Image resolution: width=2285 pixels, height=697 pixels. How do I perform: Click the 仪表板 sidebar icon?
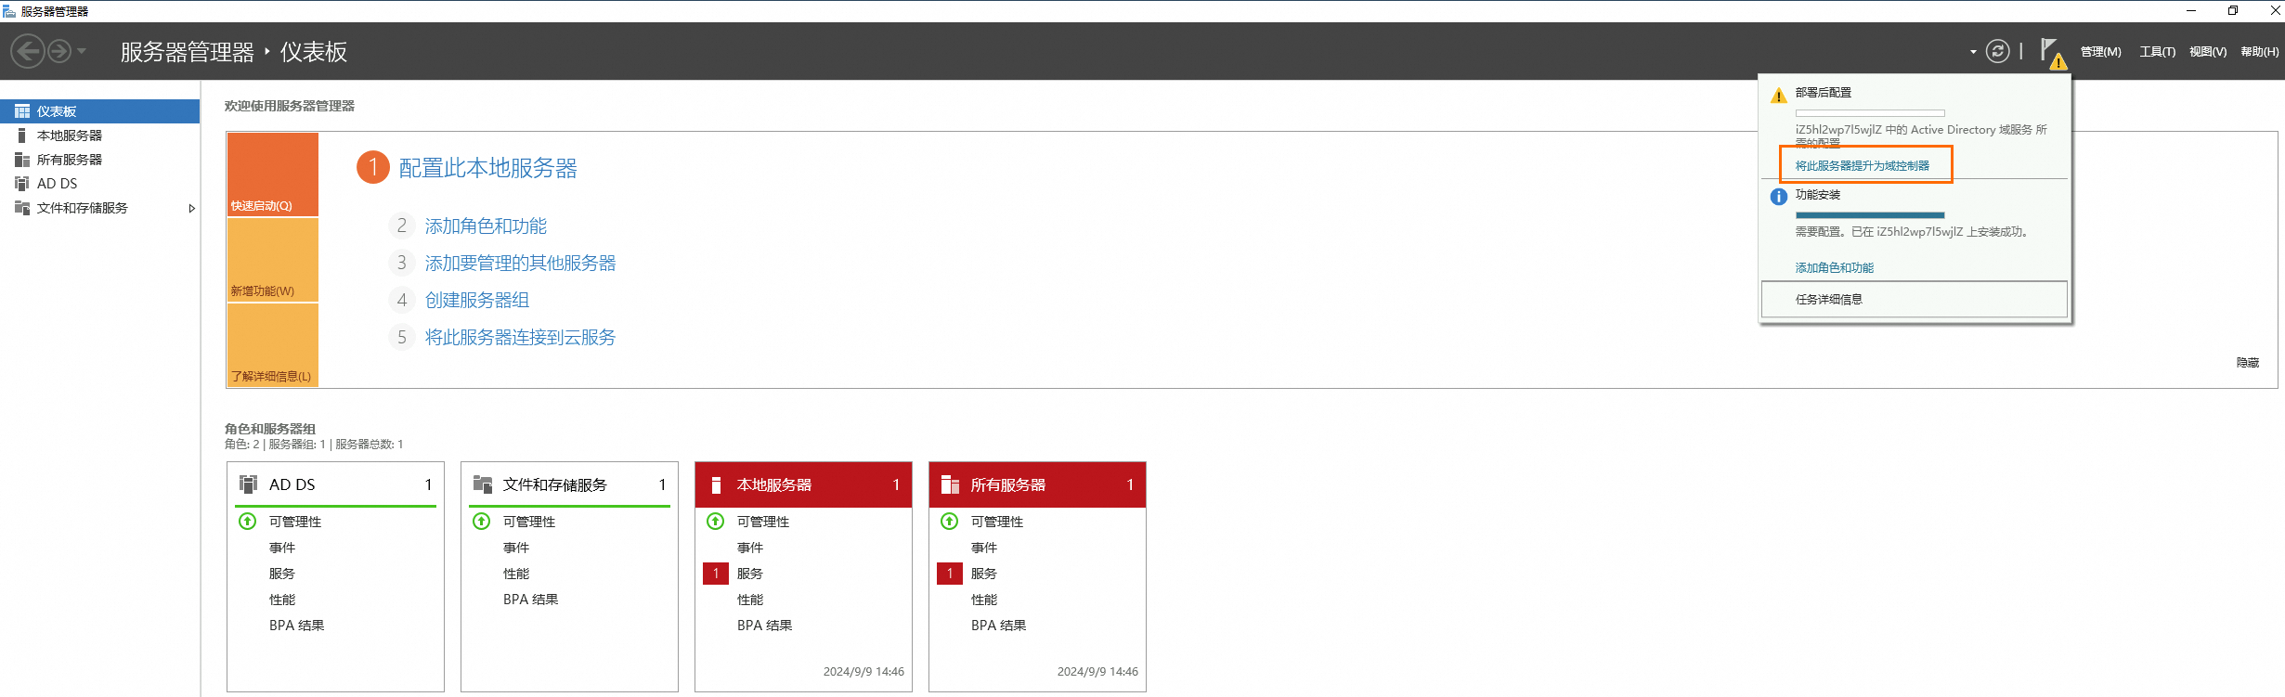[22, 111]
